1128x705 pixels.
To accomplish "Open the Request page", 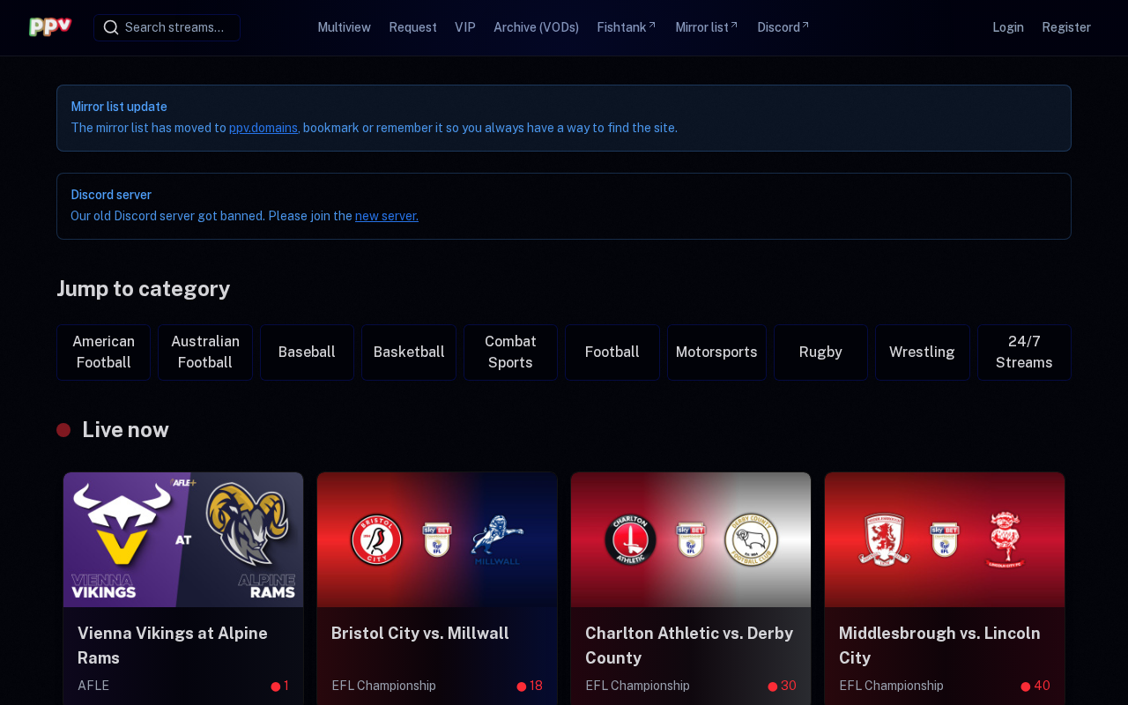I will tap(413, 27).
